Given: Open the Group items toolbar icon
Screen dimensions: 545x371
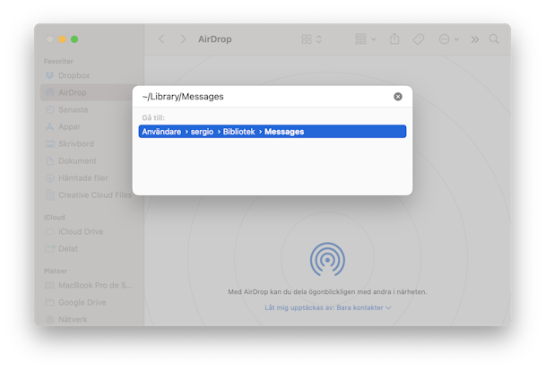Looking at the screenshot, I should point(360,39).
